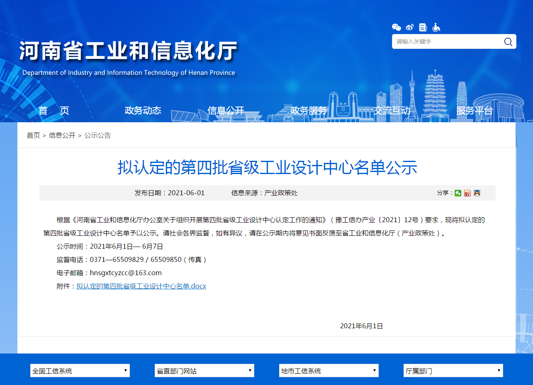533x385 pixels.
Task: Share article via green WeChat icon
Action: tap(458, 193)
